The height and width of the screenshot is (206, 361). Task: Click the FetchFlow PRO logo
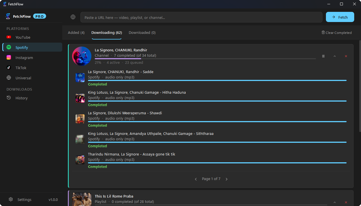[x=8, y=16]
